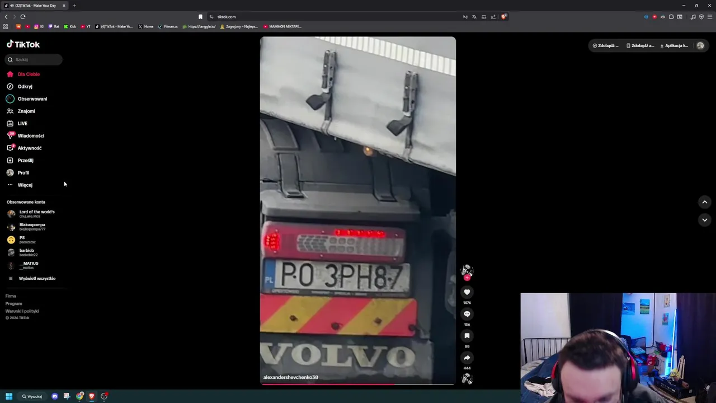Expand Firma footer section
The image size is (716, 403).
point(11,296)
